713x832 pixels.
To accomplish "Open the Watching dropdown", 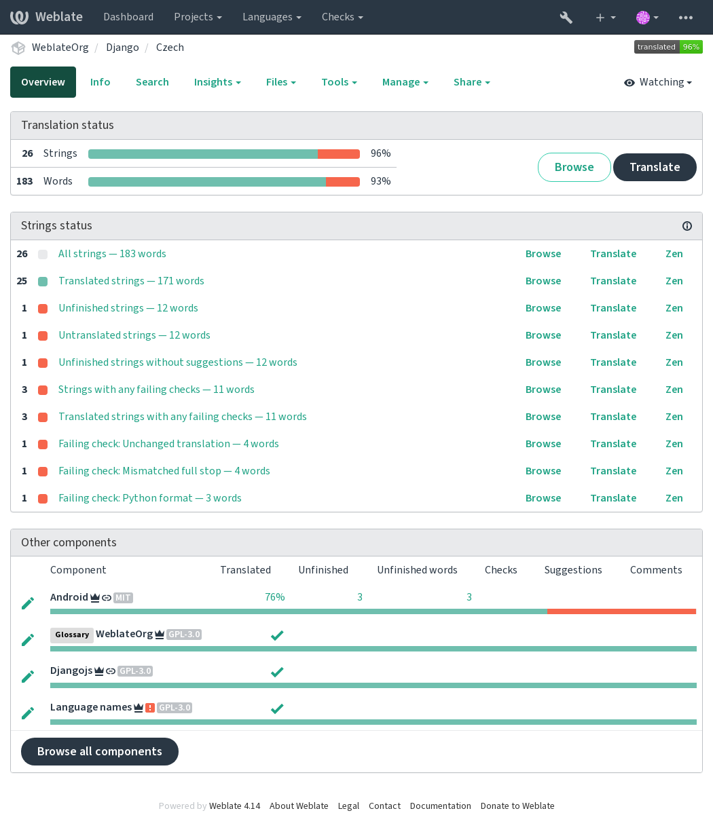I will [x=658, y=82].
